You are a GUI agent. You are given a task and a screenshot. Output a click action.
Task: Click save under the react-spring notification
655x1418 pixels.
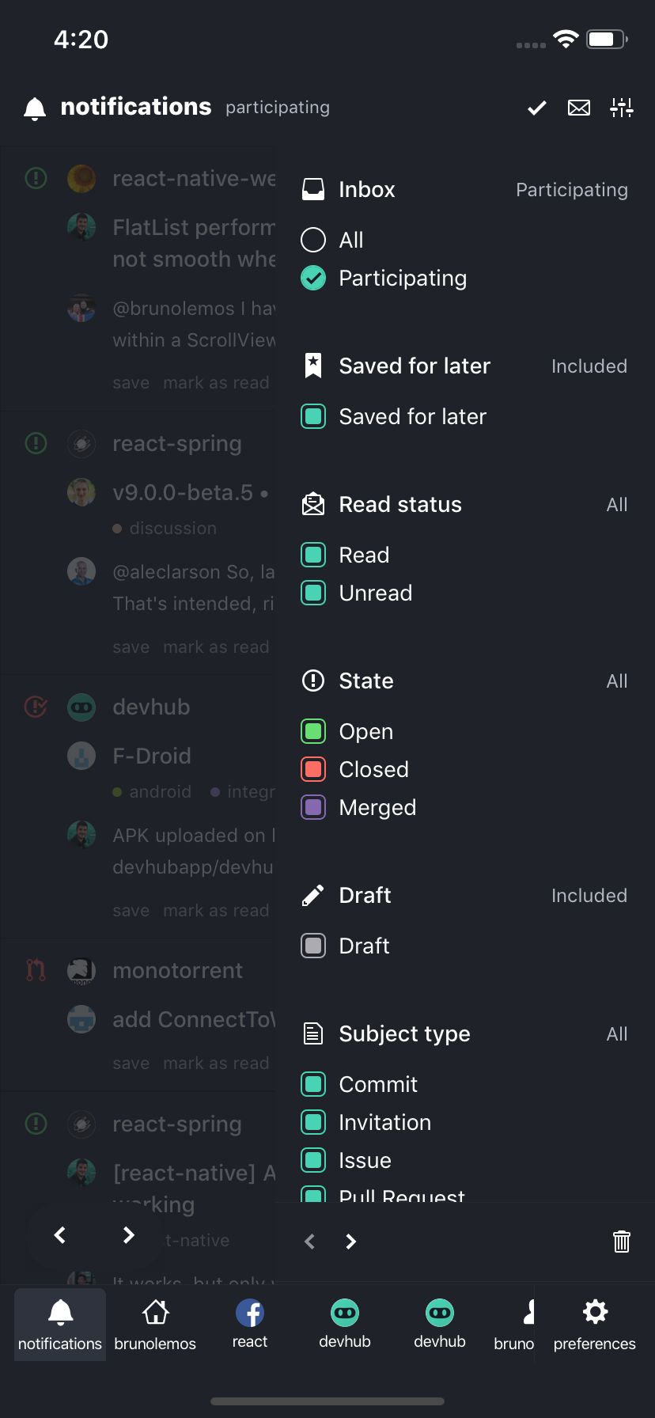[130, 646]
